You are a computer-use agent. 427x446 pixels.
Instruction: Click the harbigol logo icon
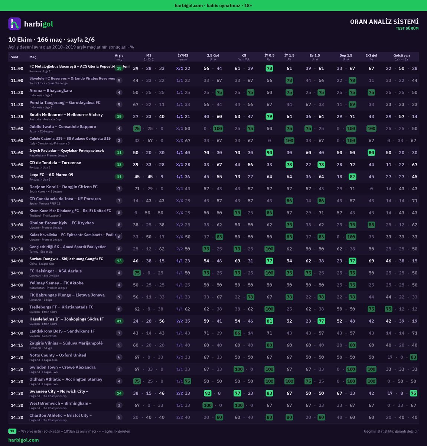tap(14, 24)
